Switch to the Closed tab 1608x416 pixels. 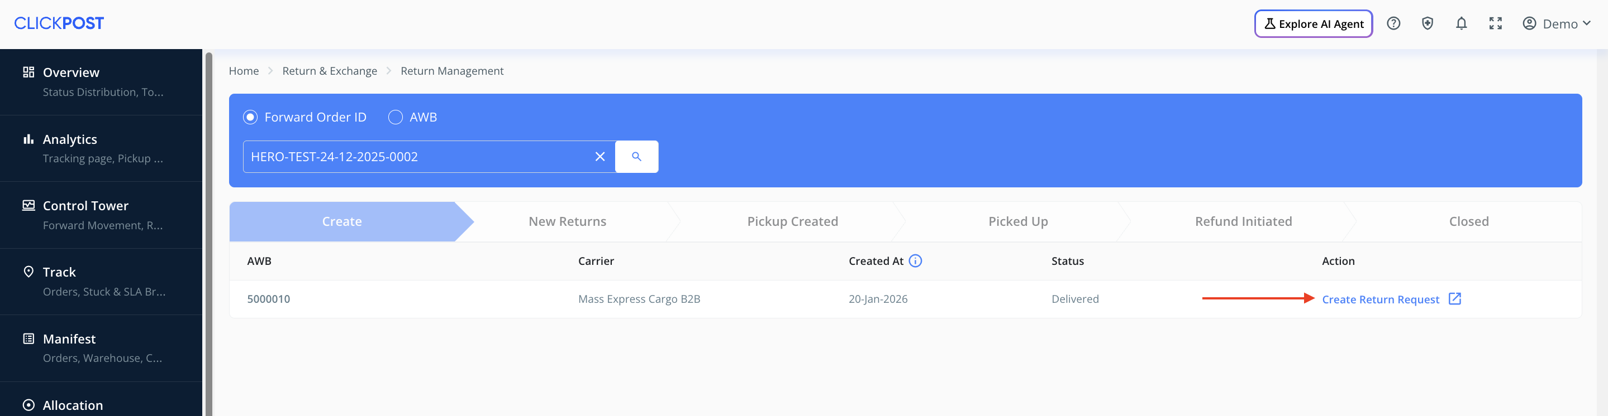pos(1469,221)
